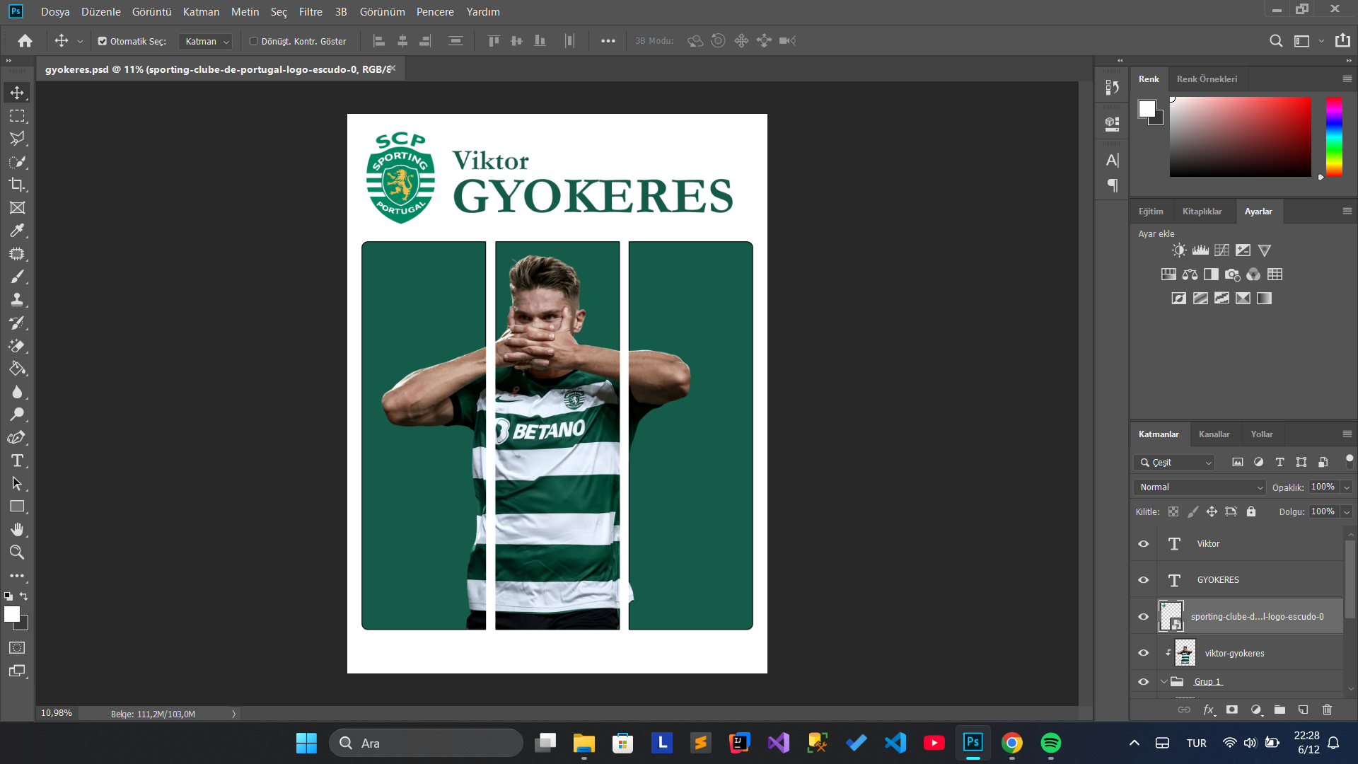The height and width of the screenshot is (764, 1358).
Task: Open the Filtre menu
Action: coord(310,11)
